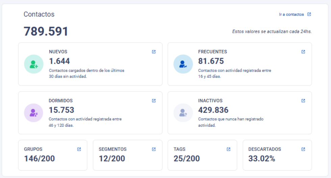
Task: Click the Inactivos count 429.836
Action: pyautogui.click(x=213, y=110)
